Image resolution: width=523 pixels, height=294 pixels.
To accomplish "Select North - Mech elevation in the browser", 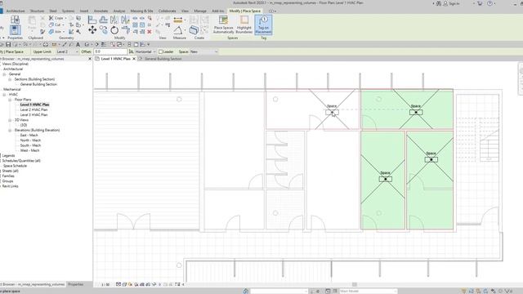I will pos(30,140).
